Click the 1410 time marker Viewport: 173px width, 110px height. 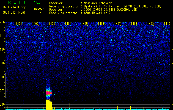point(167,24)
